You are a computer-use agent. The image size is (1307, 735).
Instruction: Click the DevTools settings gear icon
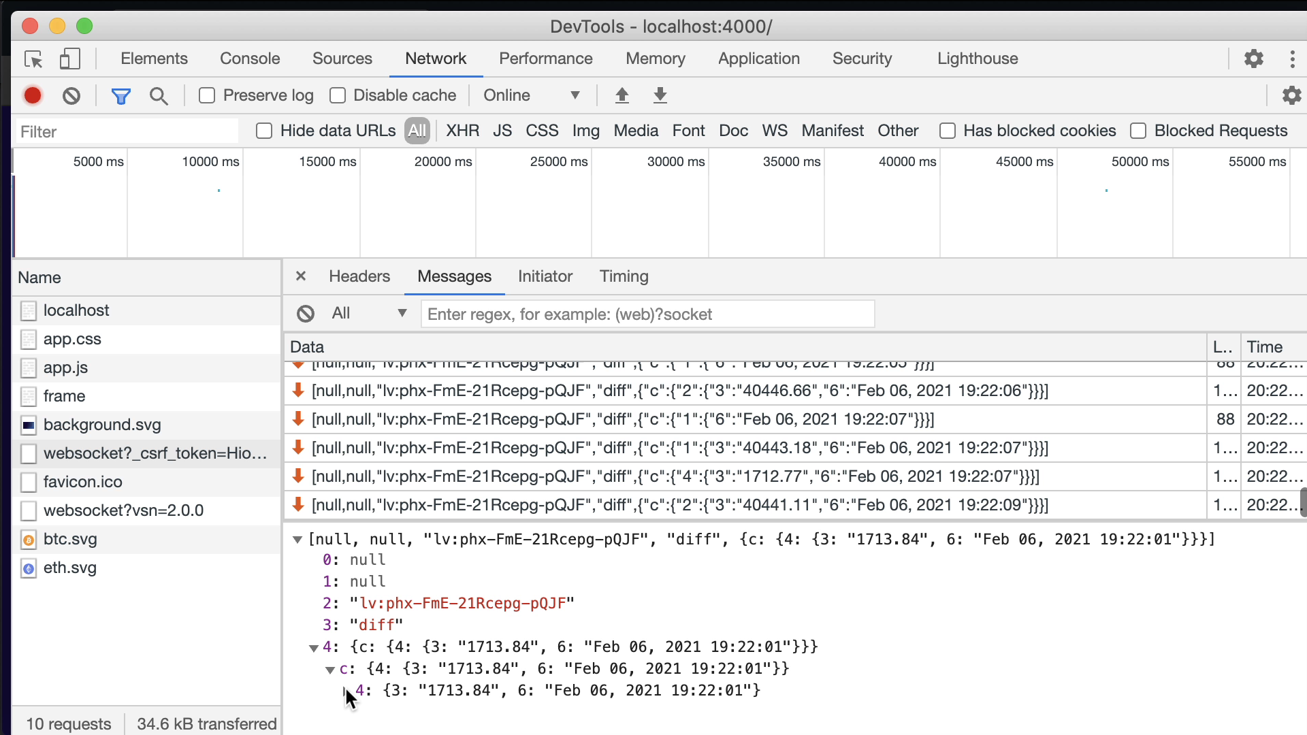(x=1254, y=59)
